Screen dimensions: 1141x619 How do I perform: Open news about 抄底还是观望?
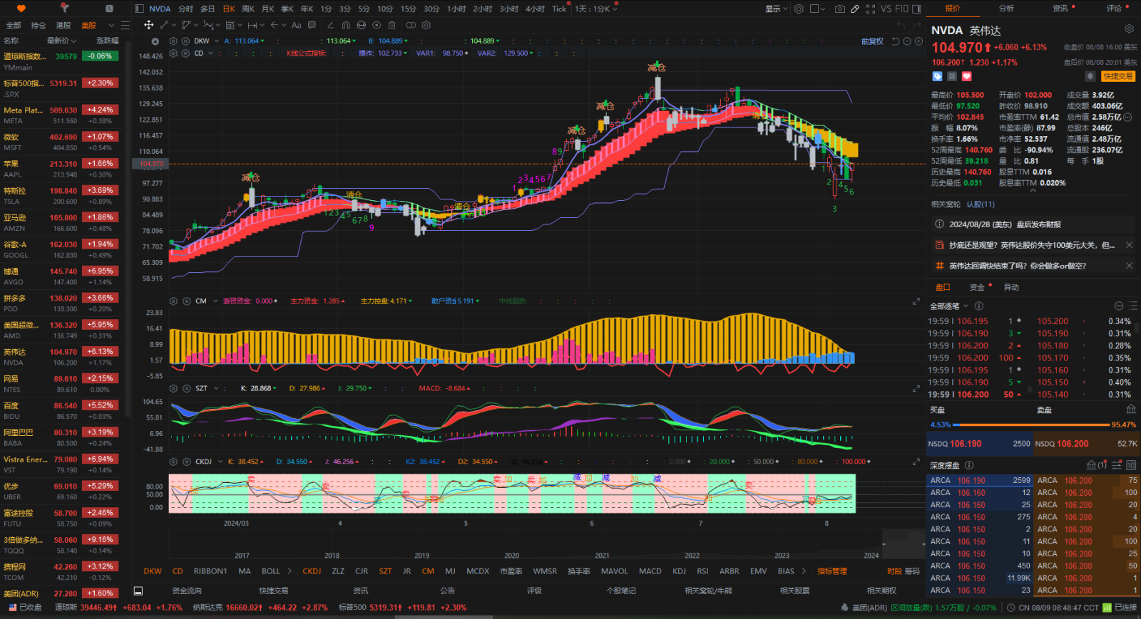1031,245
